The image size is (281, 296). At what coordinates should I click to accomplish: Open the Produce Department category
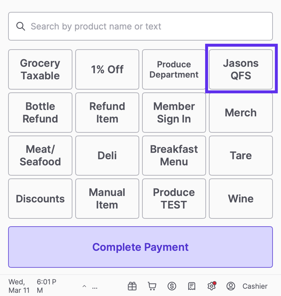point(174,70)
